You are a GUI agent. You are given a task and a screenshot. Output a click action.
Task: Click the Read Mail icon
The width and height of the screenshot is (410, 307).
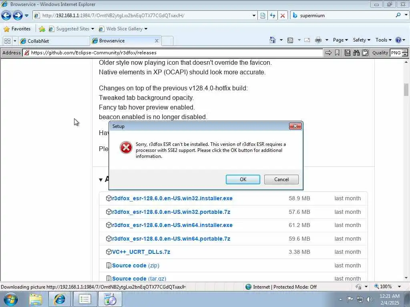click(x=307, y=40)
